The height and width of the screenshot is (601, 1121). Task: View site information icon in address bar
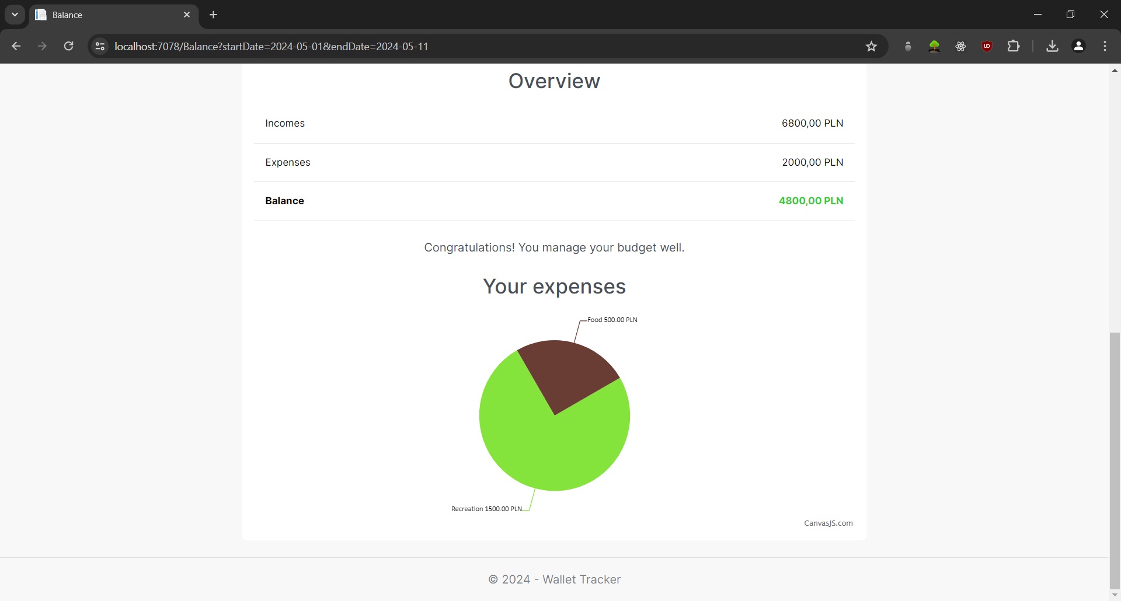click(100, 46)
